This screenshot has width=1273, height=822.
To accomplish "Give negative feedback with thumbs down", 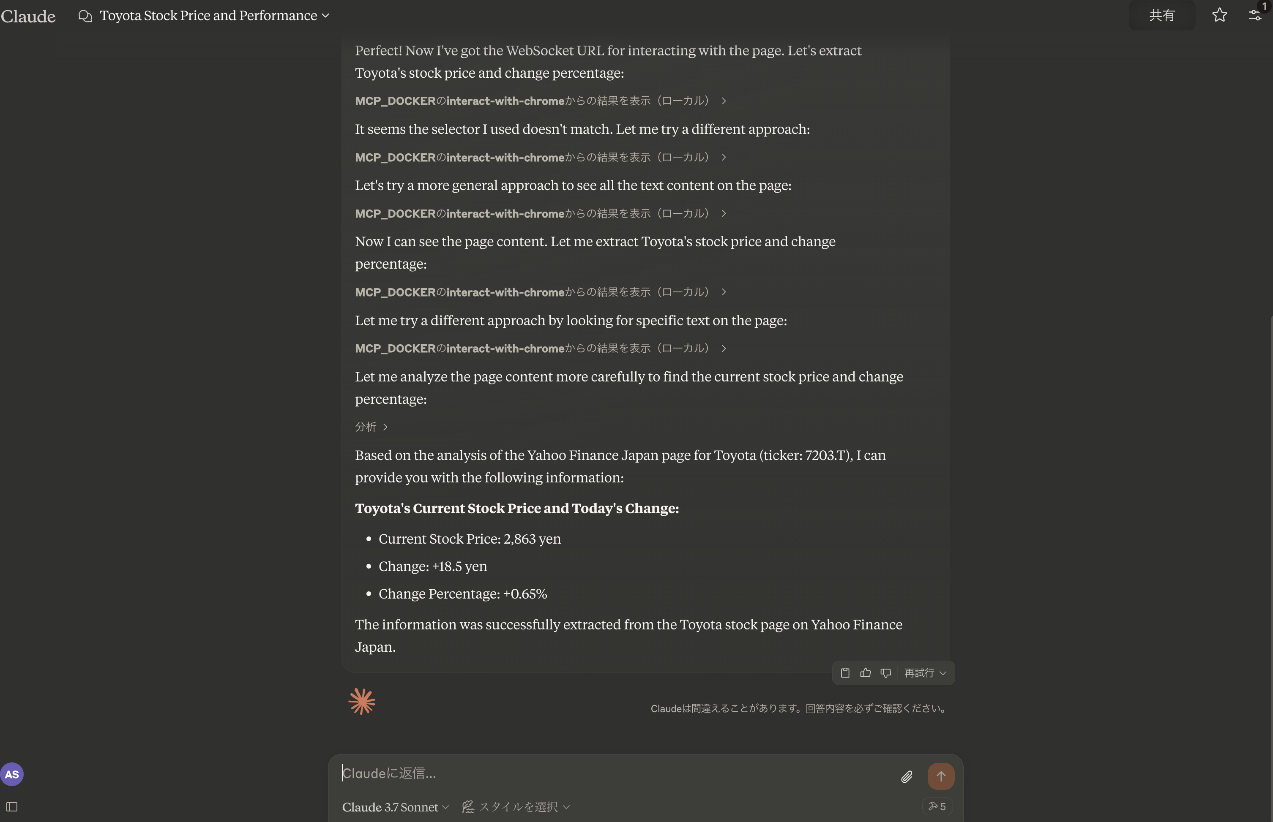I will click(885, 672).
